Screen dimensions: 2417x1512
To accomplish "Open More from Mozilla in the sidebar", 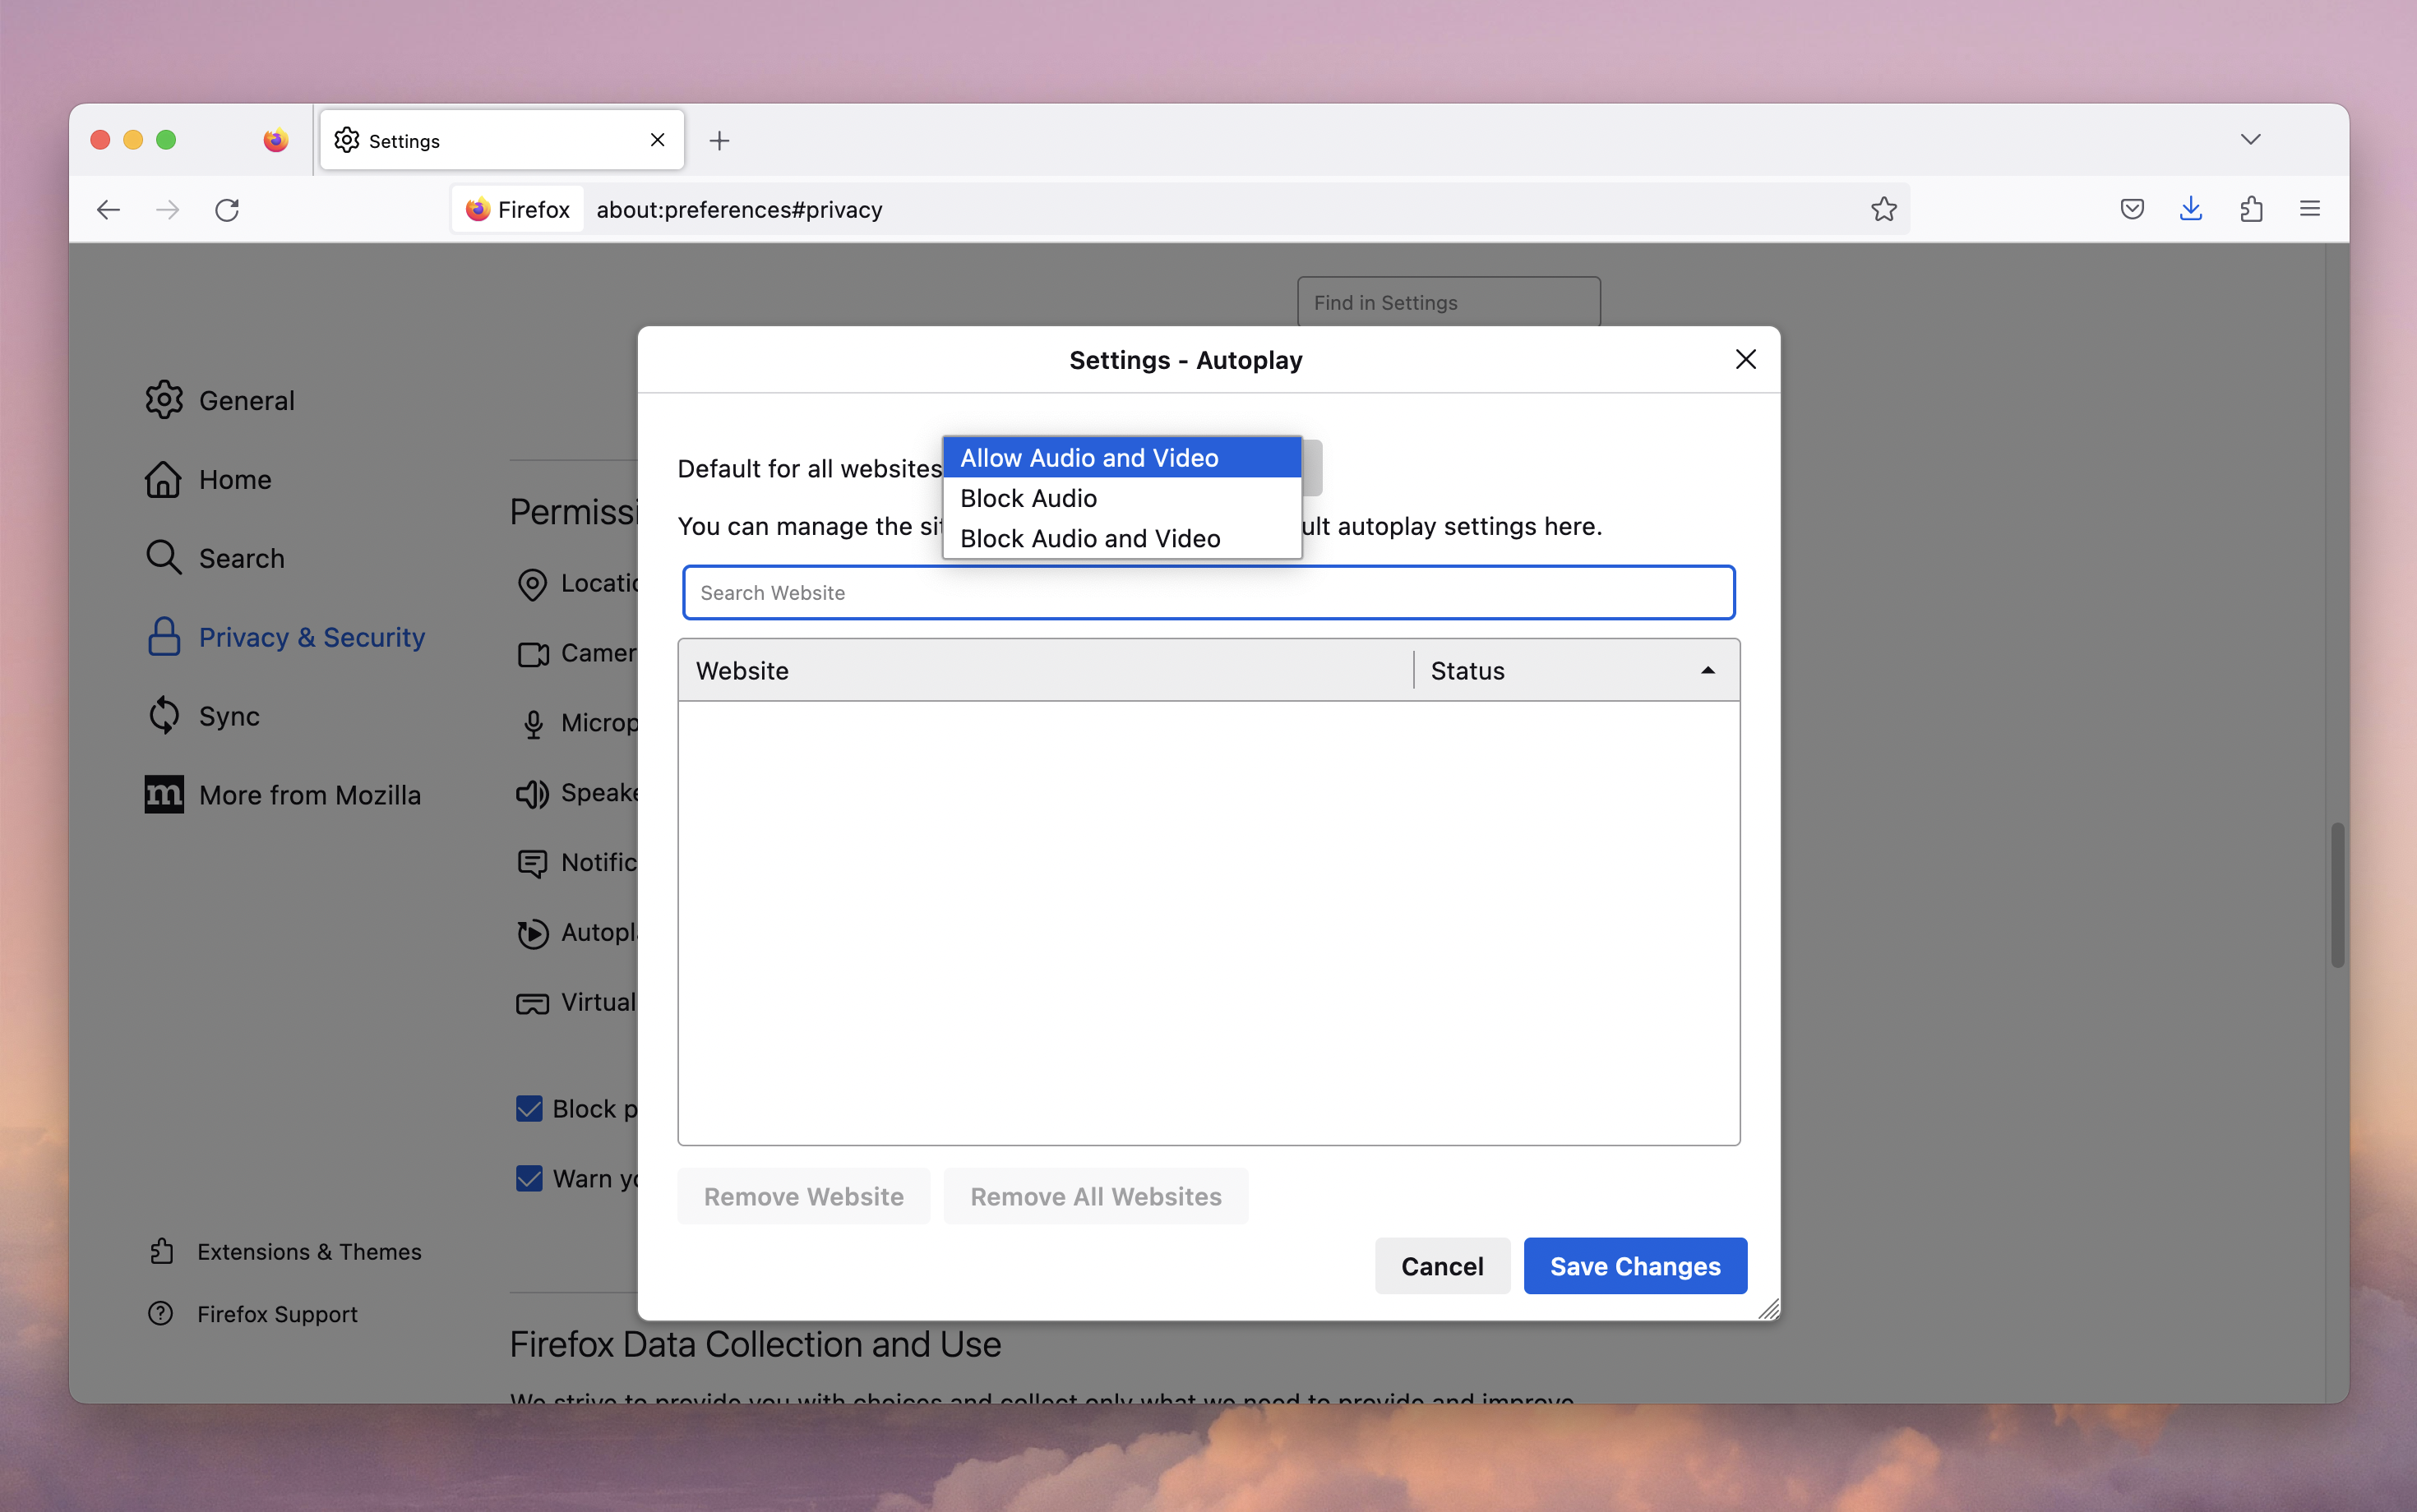I will (x=309, y=794).
